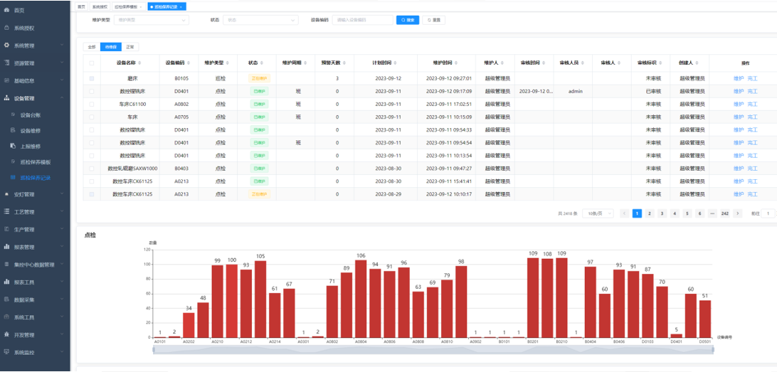Click the chart zoom slider bar below the bars
Image resolution: width=777 pixels, height=372 pixels.
(x=432, y=349)
